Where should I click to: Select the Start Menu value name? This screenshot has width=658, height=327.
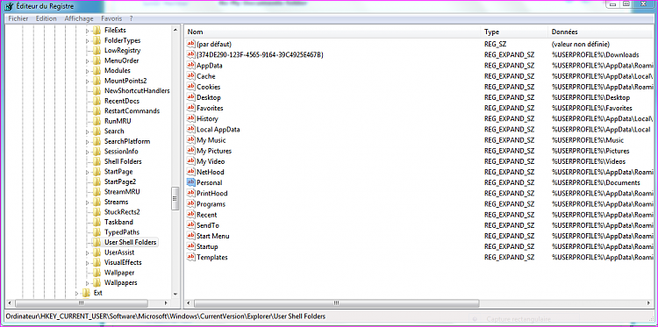click(213, 236)
